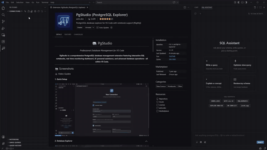Open the Accounts menu in the activity bar

[x=3, y=137]
